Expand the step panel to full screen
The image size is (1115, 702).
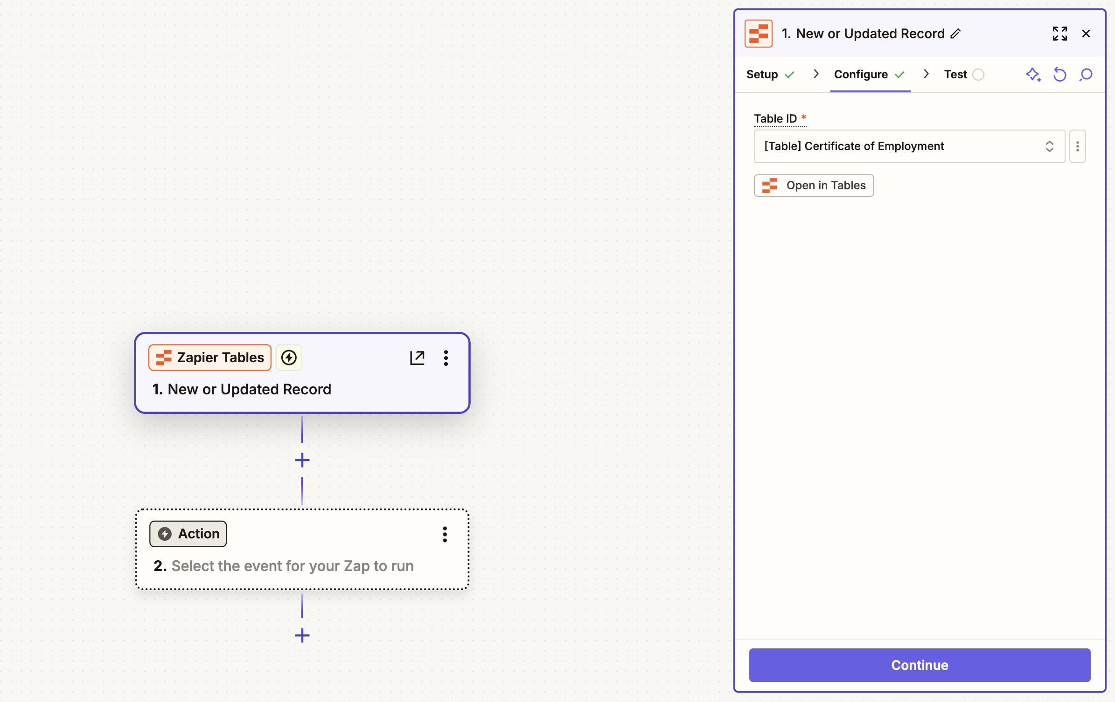1059,34
